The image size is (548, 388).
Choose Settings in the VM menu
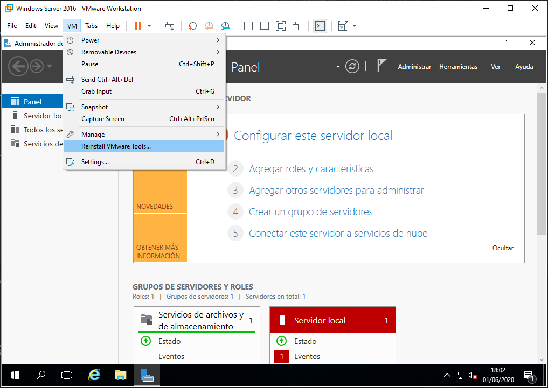point(95,162)
